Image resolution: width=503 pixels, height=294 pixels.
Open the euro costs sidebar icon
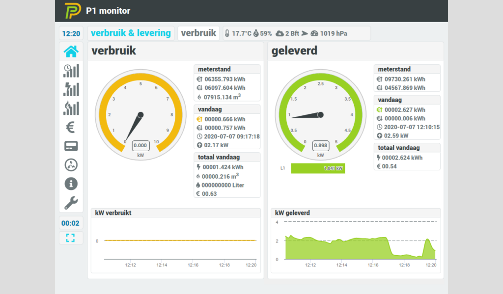71,127
